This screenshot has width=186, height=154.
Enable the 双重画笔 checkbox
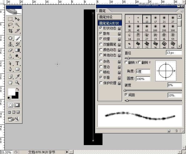coord(101,44)
